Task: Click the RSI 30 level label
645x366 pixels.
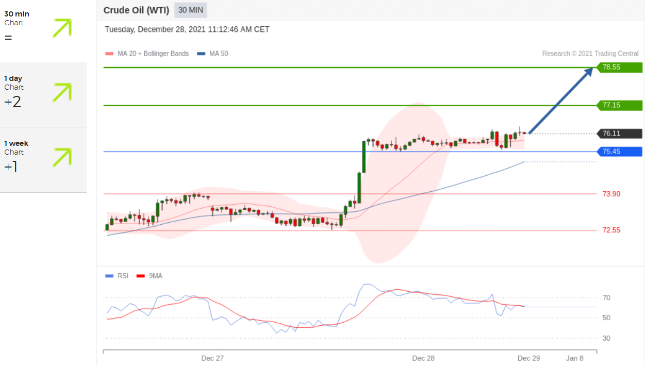Action: click(x=606, y=339)
